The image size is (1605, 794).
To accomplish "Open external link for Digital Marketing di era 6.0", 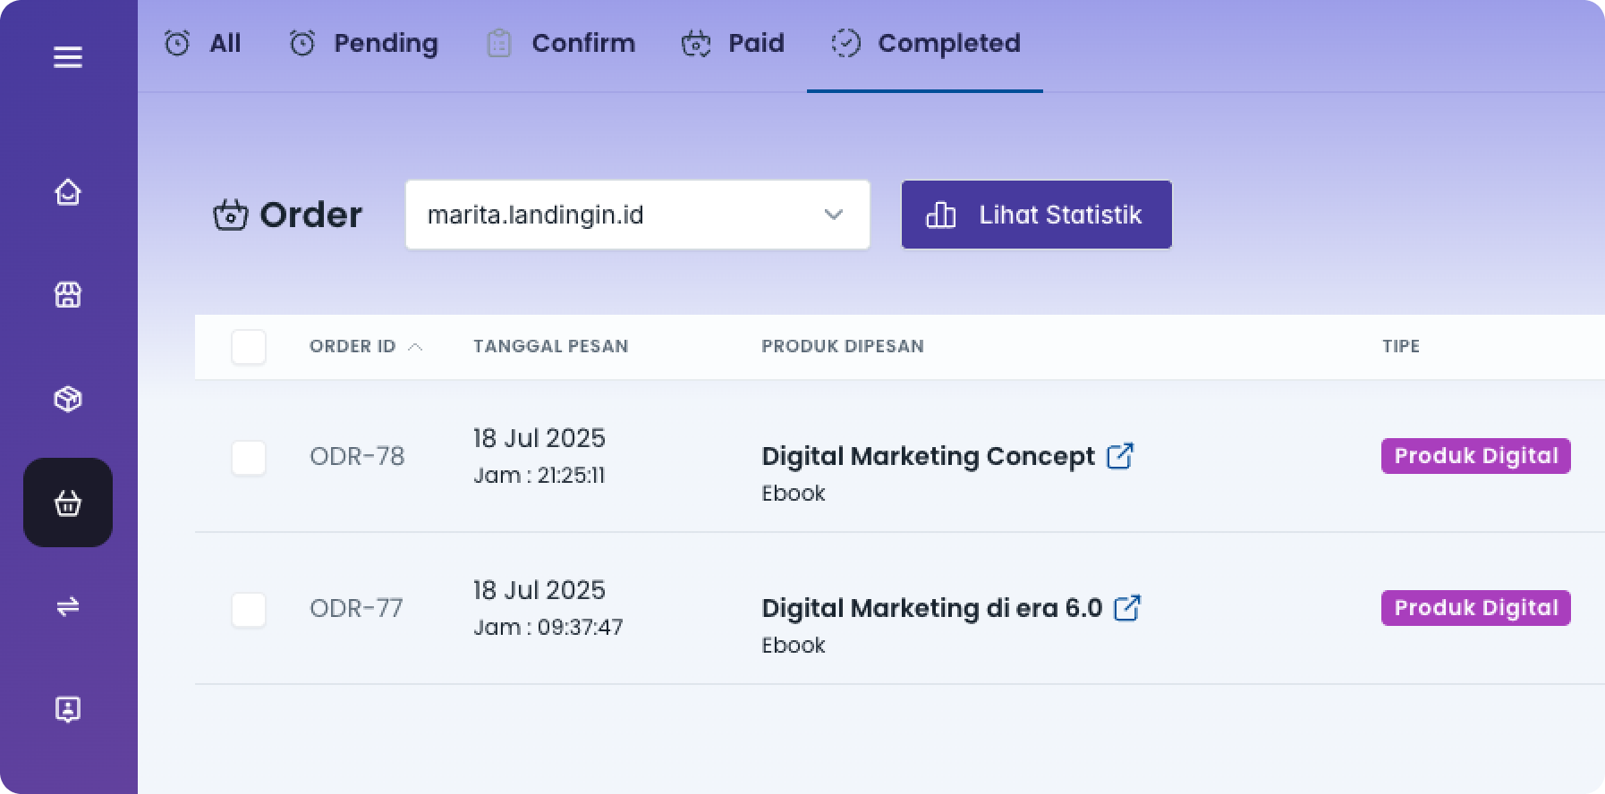I will 1127,608.
